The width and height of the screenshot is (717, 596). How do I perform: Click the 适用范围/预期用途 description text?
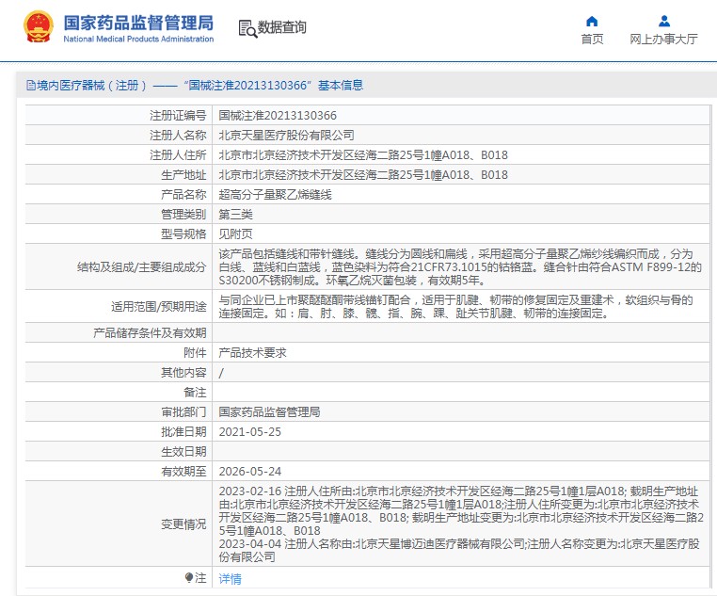tap(455, 306)
